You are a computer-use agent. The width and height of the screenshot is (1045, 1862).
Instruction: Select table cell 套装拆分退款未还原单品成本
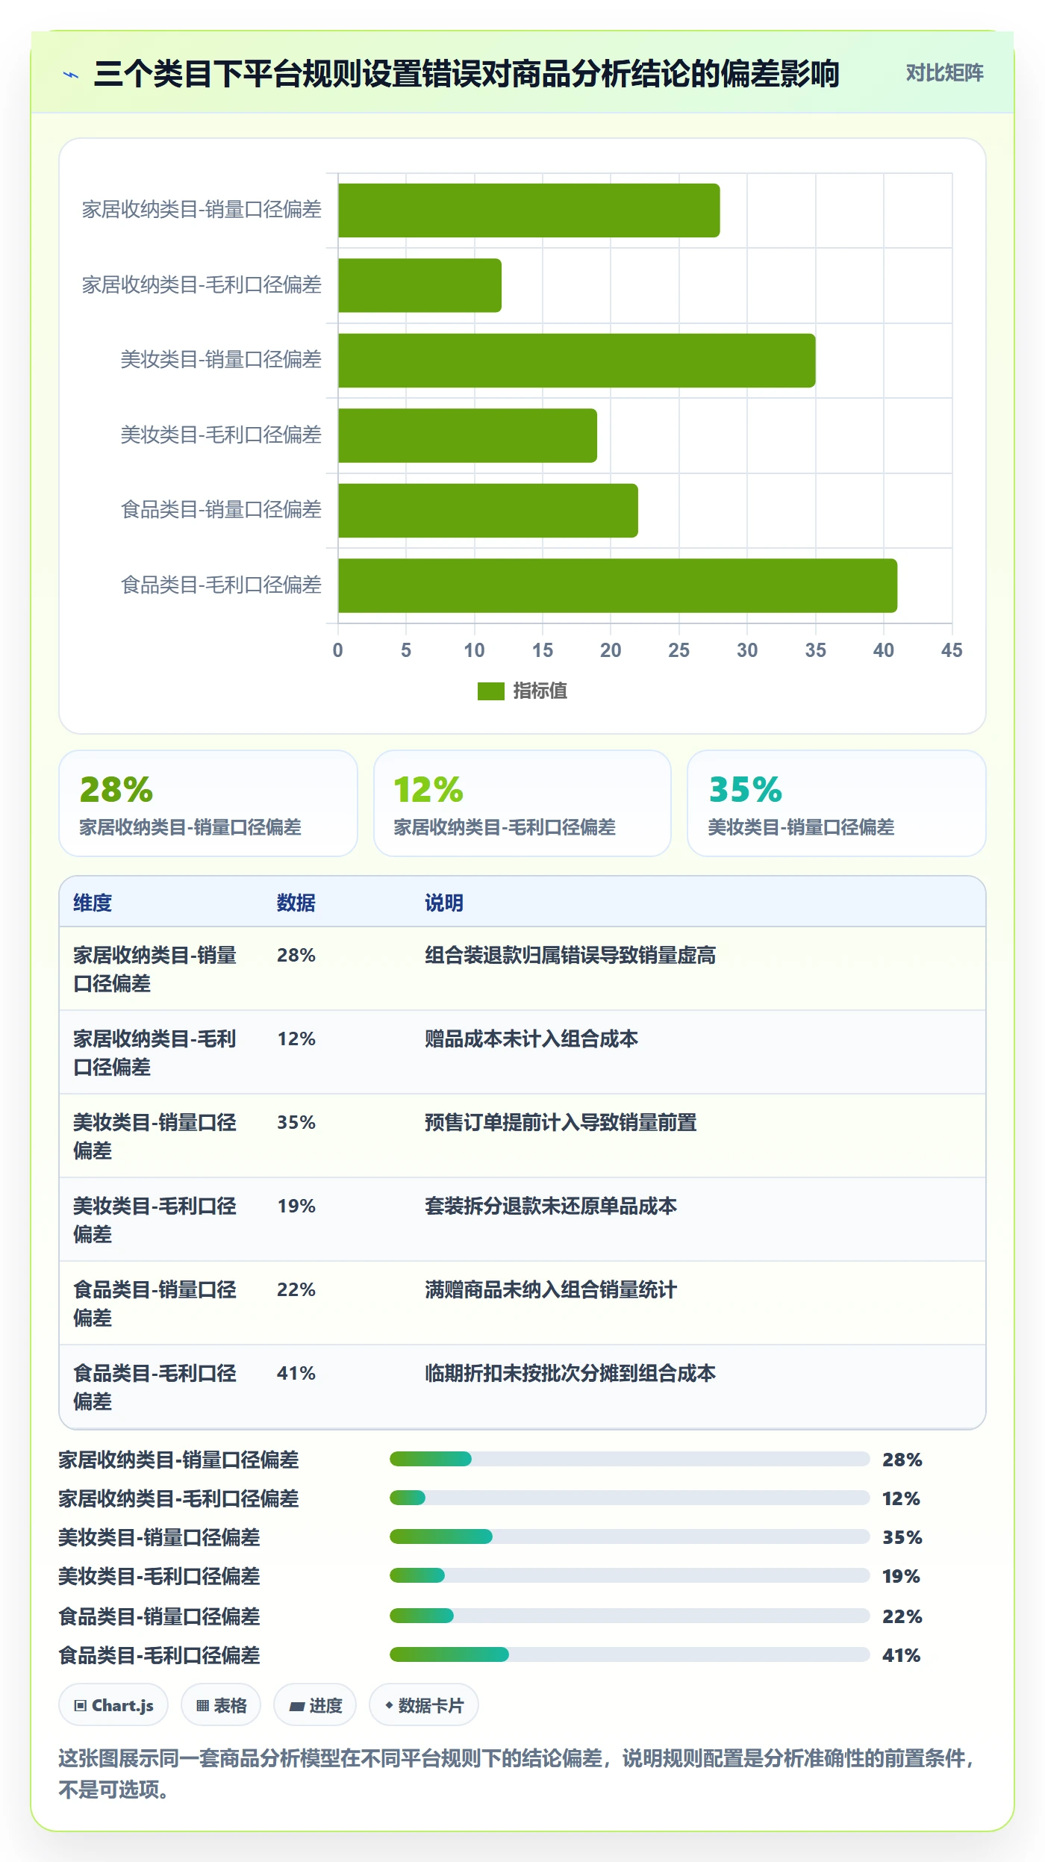coord(551,1206)
